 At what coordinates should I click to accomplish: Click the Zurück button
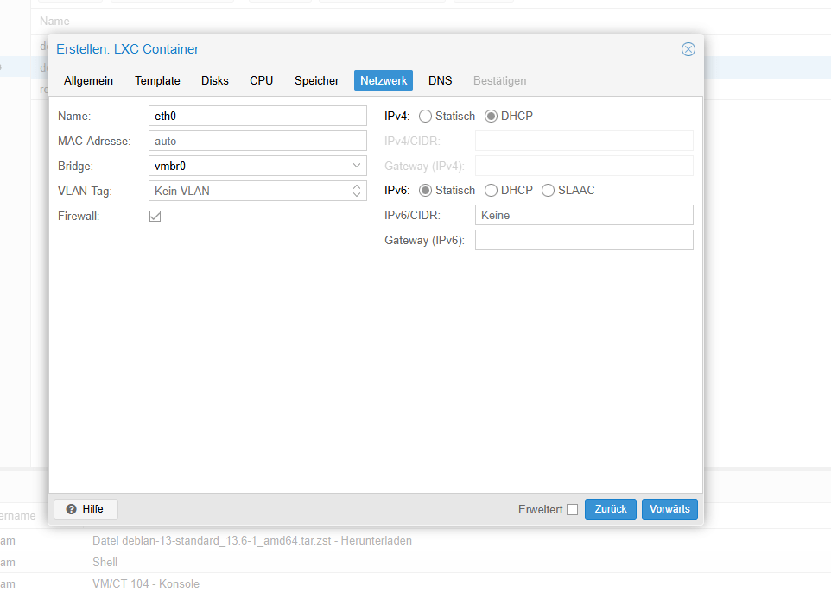tap(611, 509)
